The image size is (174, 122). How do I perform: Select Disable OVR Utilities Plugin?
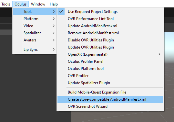pos(110,40)
